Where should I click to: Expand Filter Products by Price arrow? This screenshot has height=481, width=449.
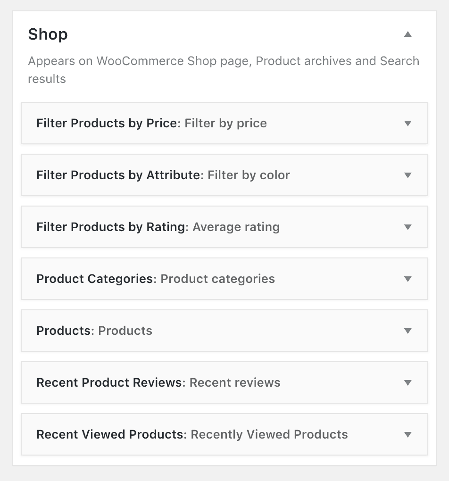pyautogui.click(x=407, y=124)
